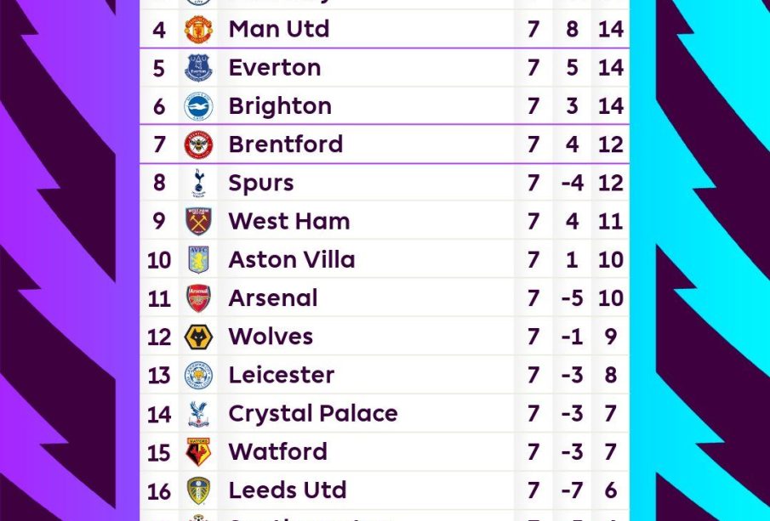Click the Everton club crest
Screen dimensions: 770x521
pyautogui.click(x=198, y=68)
